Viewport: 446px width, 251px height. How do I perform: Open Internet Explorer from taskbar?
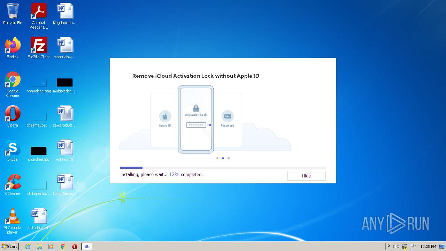(x=28, y=246)
